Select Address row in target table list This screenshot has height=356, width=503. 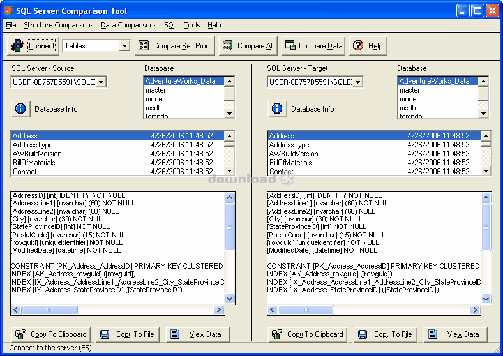pyautogui.click(x=374, y=136)
